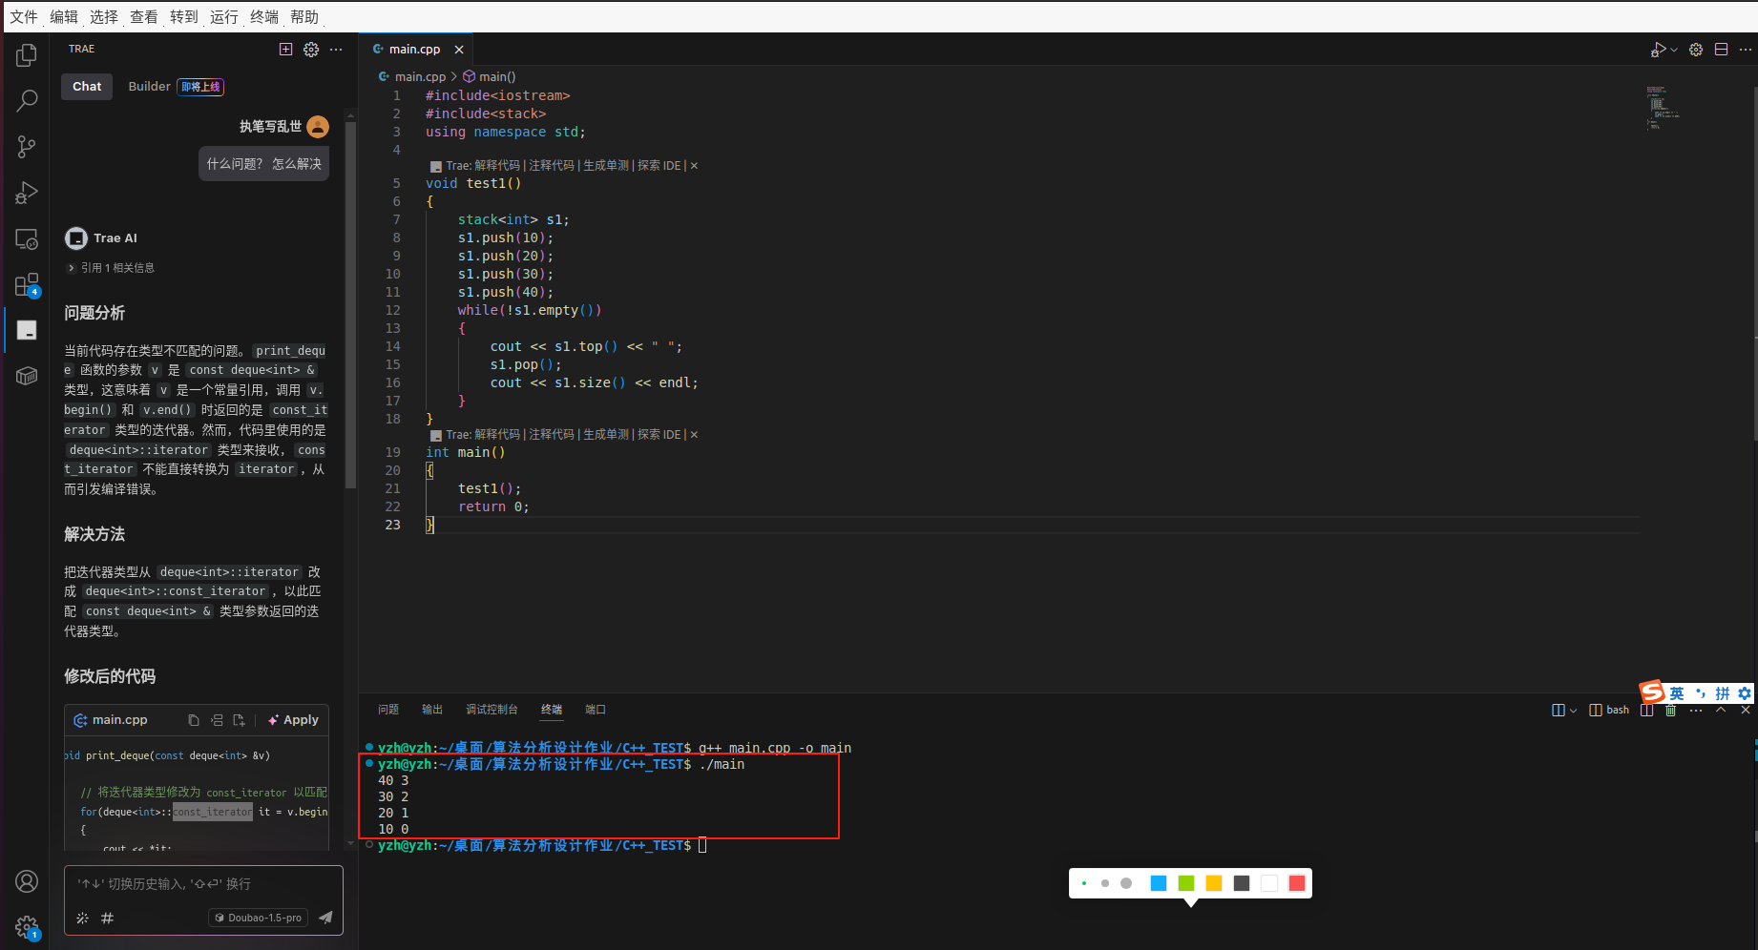Dismiss the Trae code lens above main
This screenshot has width=1758, height=950.
point(694,435)
